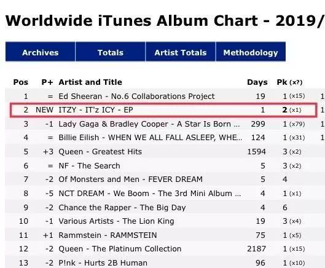Click the Rammstein - RAMMSTEIN entry
The image size is (325, 268).
(x=108, y=235)
